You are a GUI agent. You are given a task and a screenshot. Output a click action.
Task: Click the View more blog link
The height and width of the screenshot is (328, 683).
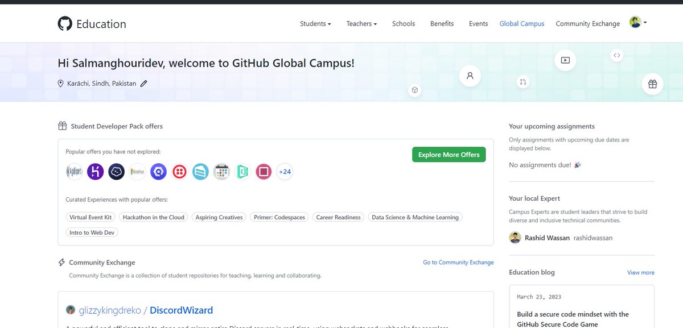click(x=641, y=272)
